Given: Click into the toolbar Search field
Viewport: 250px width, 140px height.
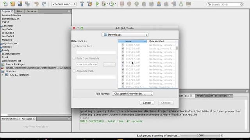Looking at the screenshot, I should pos(225,4).
